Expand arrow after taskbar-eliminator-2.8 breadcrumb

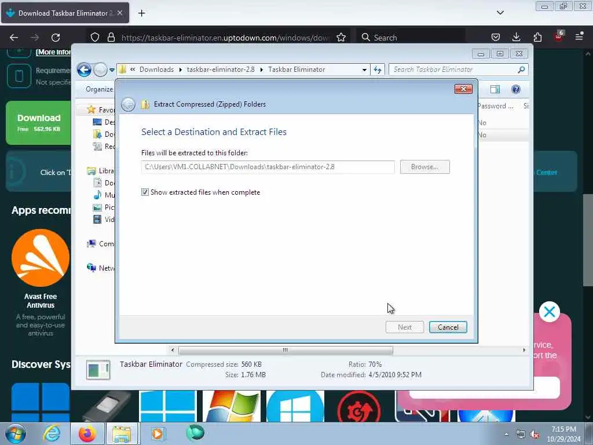tap(261, 70)
